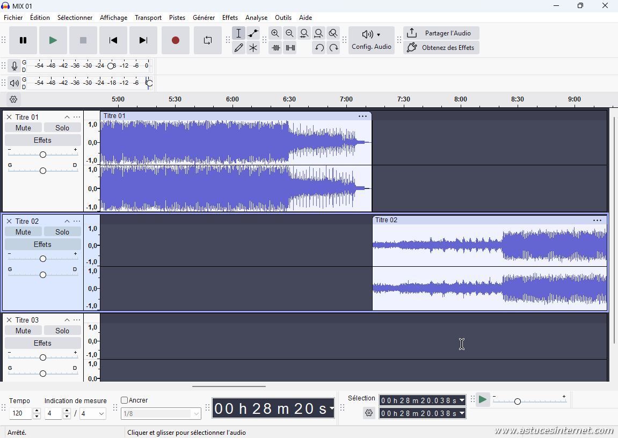The width and height of the screenshot is (618, 438).
Task: Open Effets for Titre 03 track
Action: (42, 343)
